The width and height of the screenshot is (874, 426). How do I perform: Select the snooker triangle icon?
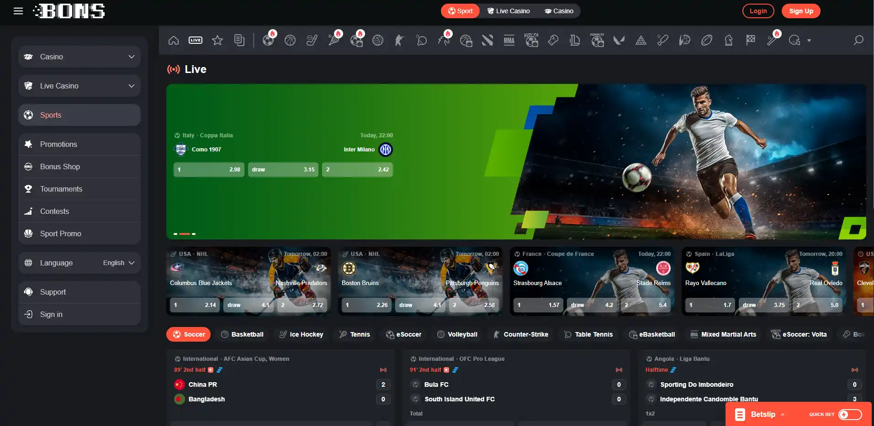[x=641, y=40]
